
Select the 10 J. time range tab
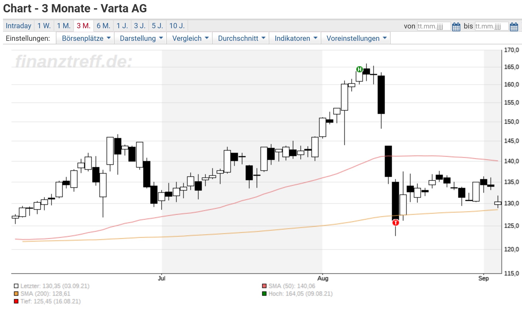tap(177, 26)
